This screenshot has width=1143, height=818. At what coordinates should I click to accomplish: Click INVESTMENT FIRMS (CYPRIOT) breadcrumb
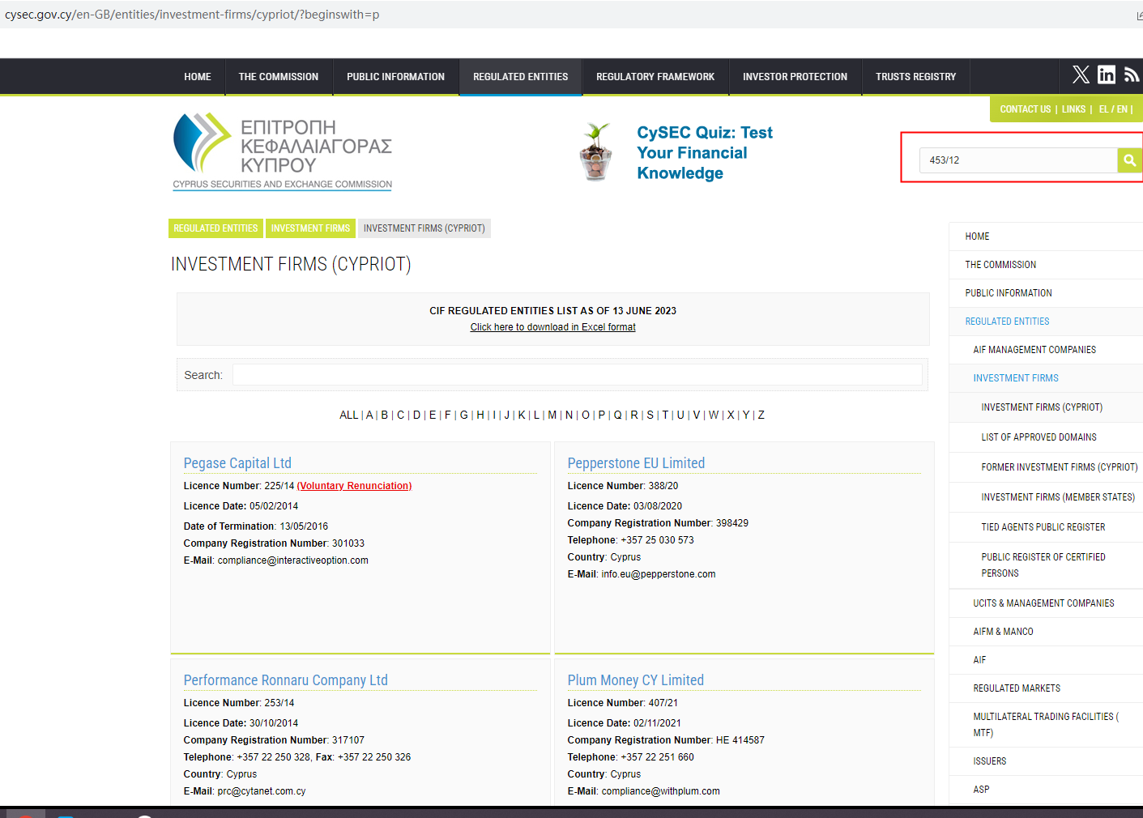(424, 228)
